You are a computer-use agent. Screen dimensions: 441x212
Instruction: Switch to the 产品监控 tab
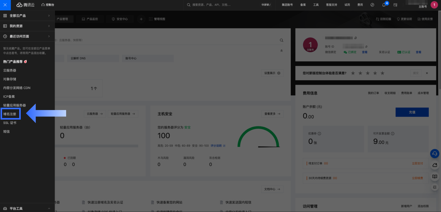pyautogui.click(x=90, y=19)
